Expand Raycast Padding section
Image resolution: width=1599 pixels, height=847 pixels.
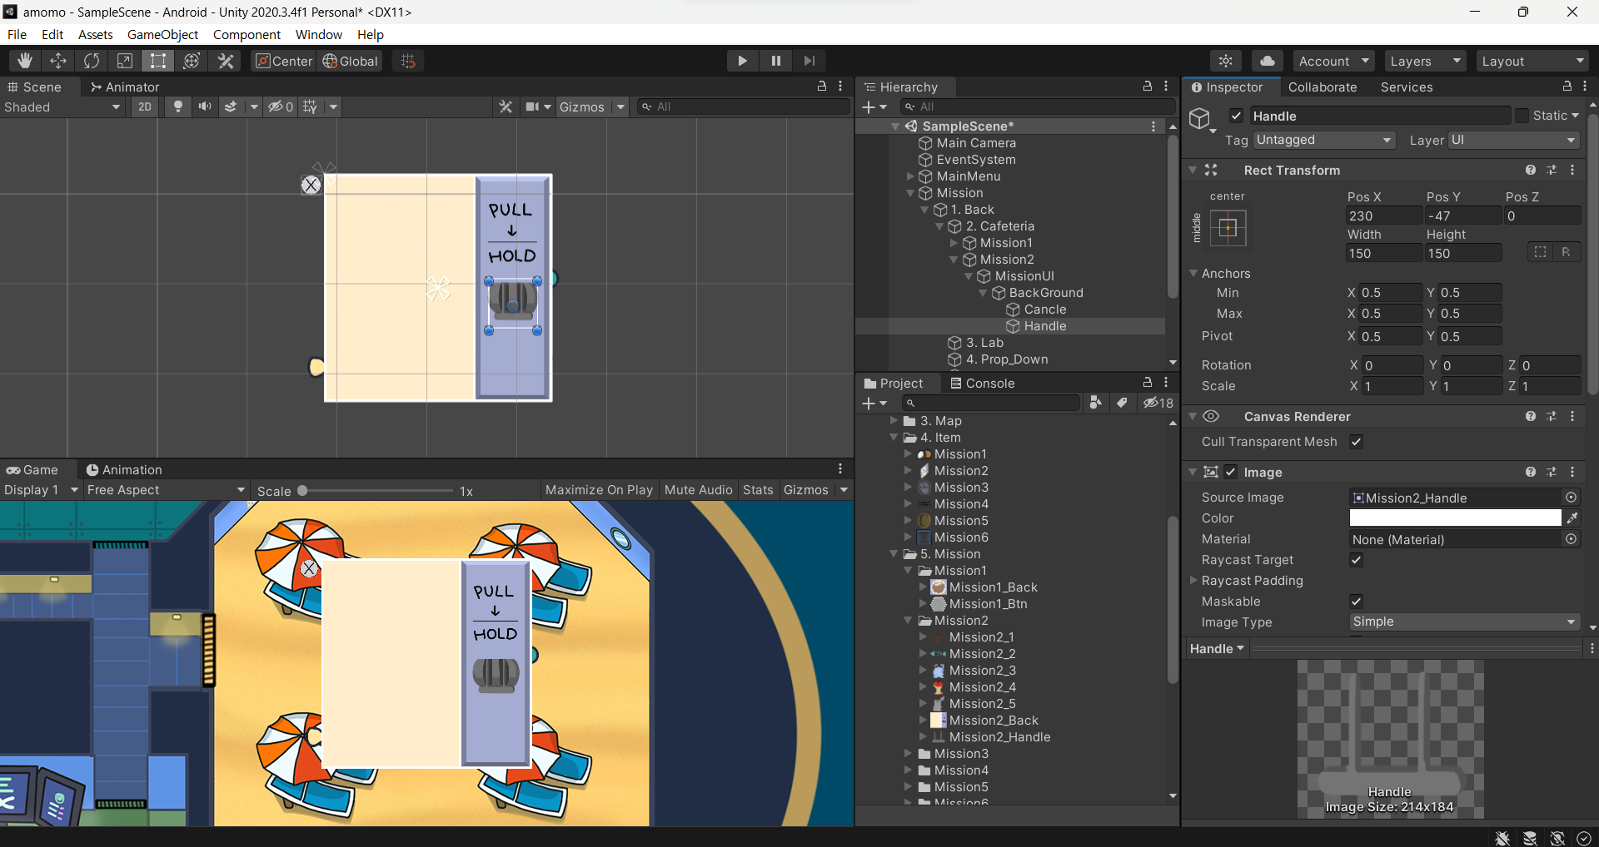click(1193, 580)
